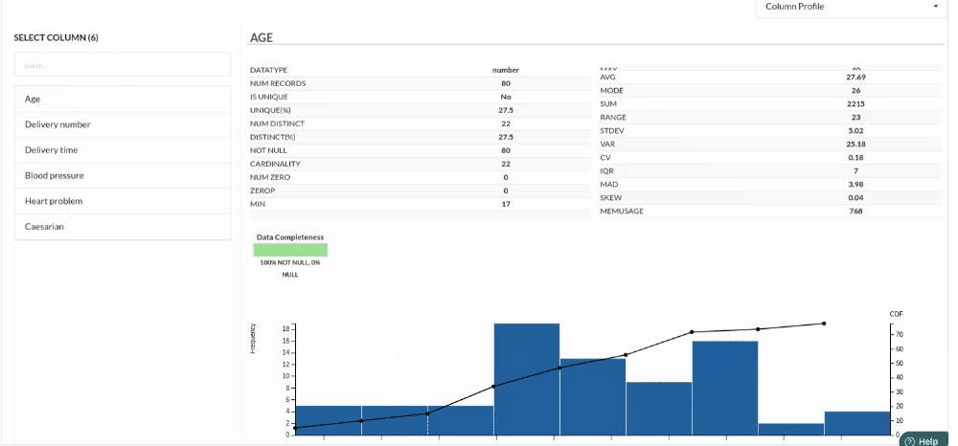The height and width of the screenshot is (446, 958).
Task: Click the VAR value 25.18
Action: [855, 144]
